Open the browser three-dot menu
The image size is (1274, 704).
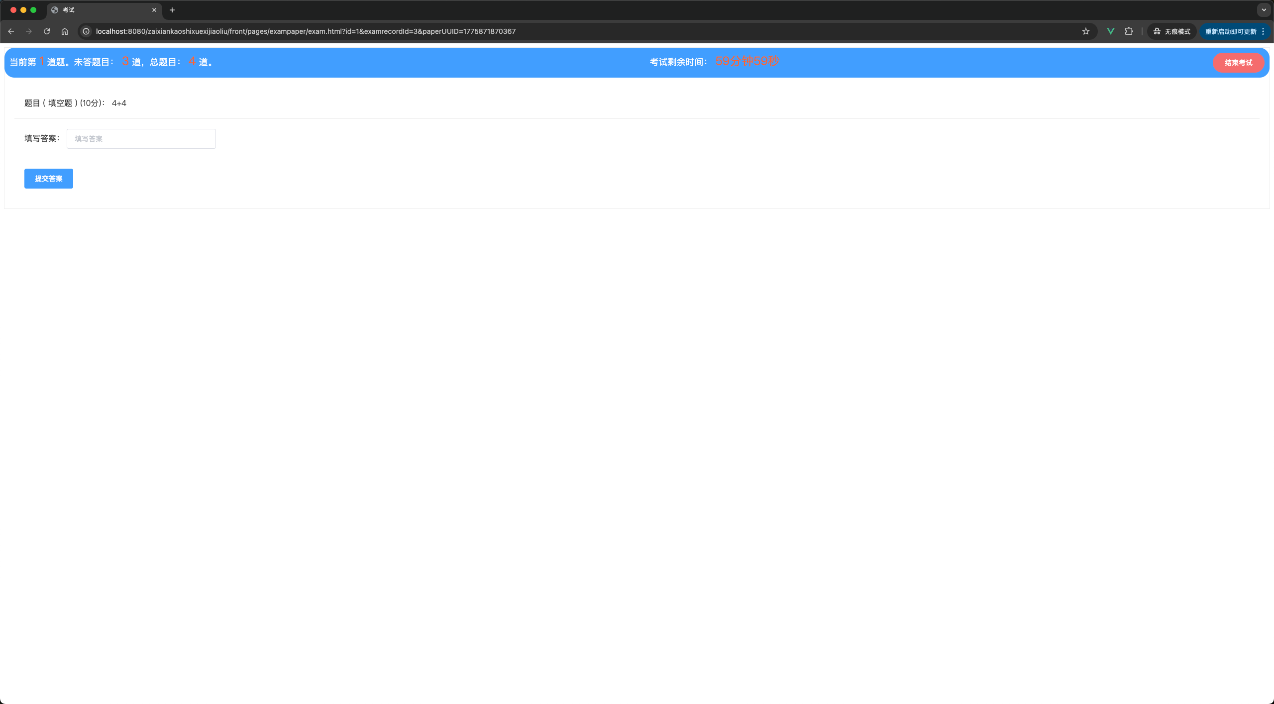[1263, 31]
